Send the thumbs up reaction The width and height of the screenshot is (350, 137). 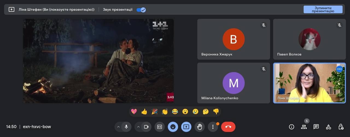click(144, 111)
